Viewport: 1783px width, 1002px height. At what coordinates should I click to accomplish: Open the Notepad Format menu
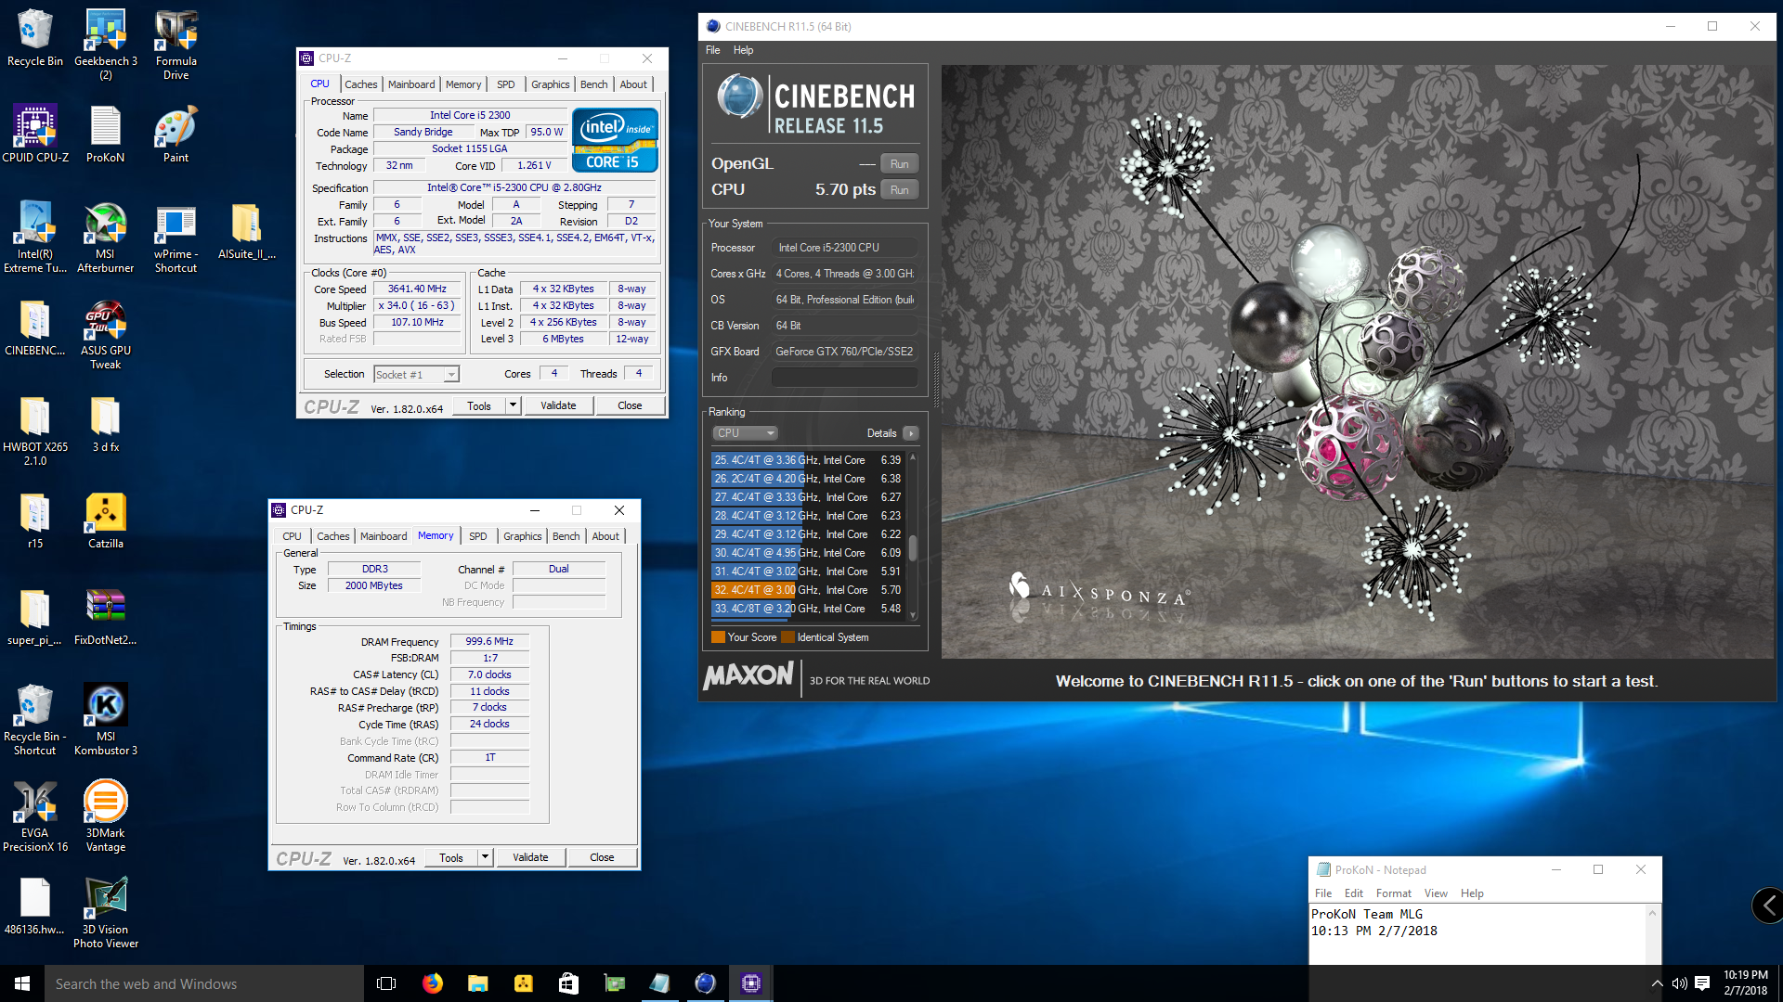coord(1393,893)
